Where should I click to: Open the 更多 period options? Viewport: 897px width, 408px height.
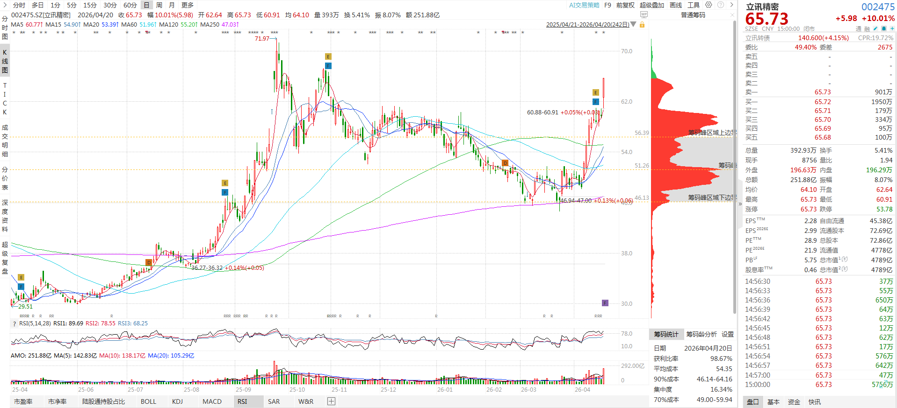pyautogui.click(x=187, y=5)
